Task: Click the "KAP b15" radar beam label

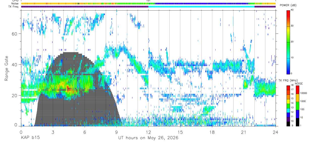Action: (x=30, y=138)
